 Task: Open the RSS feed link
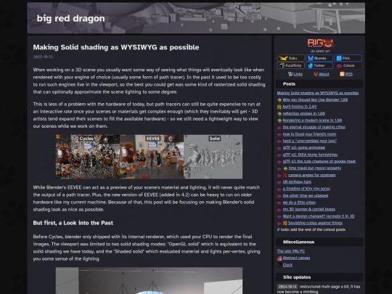click(x=348, y=74)
